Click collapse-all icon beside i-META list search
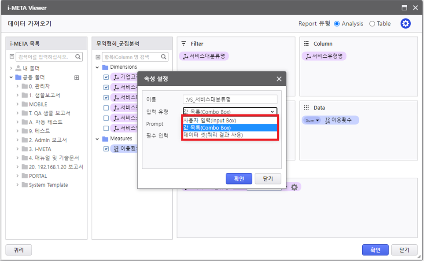The width and height of the screenshot is (424, 261). click(12, 57)
